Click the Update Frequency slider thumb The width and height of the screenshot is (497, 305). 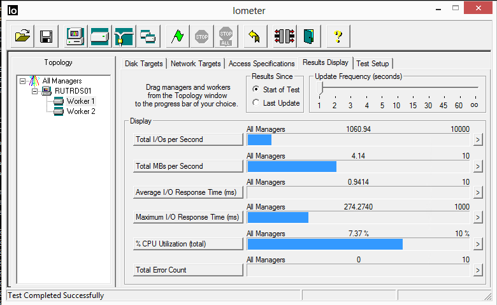(319, 89)
